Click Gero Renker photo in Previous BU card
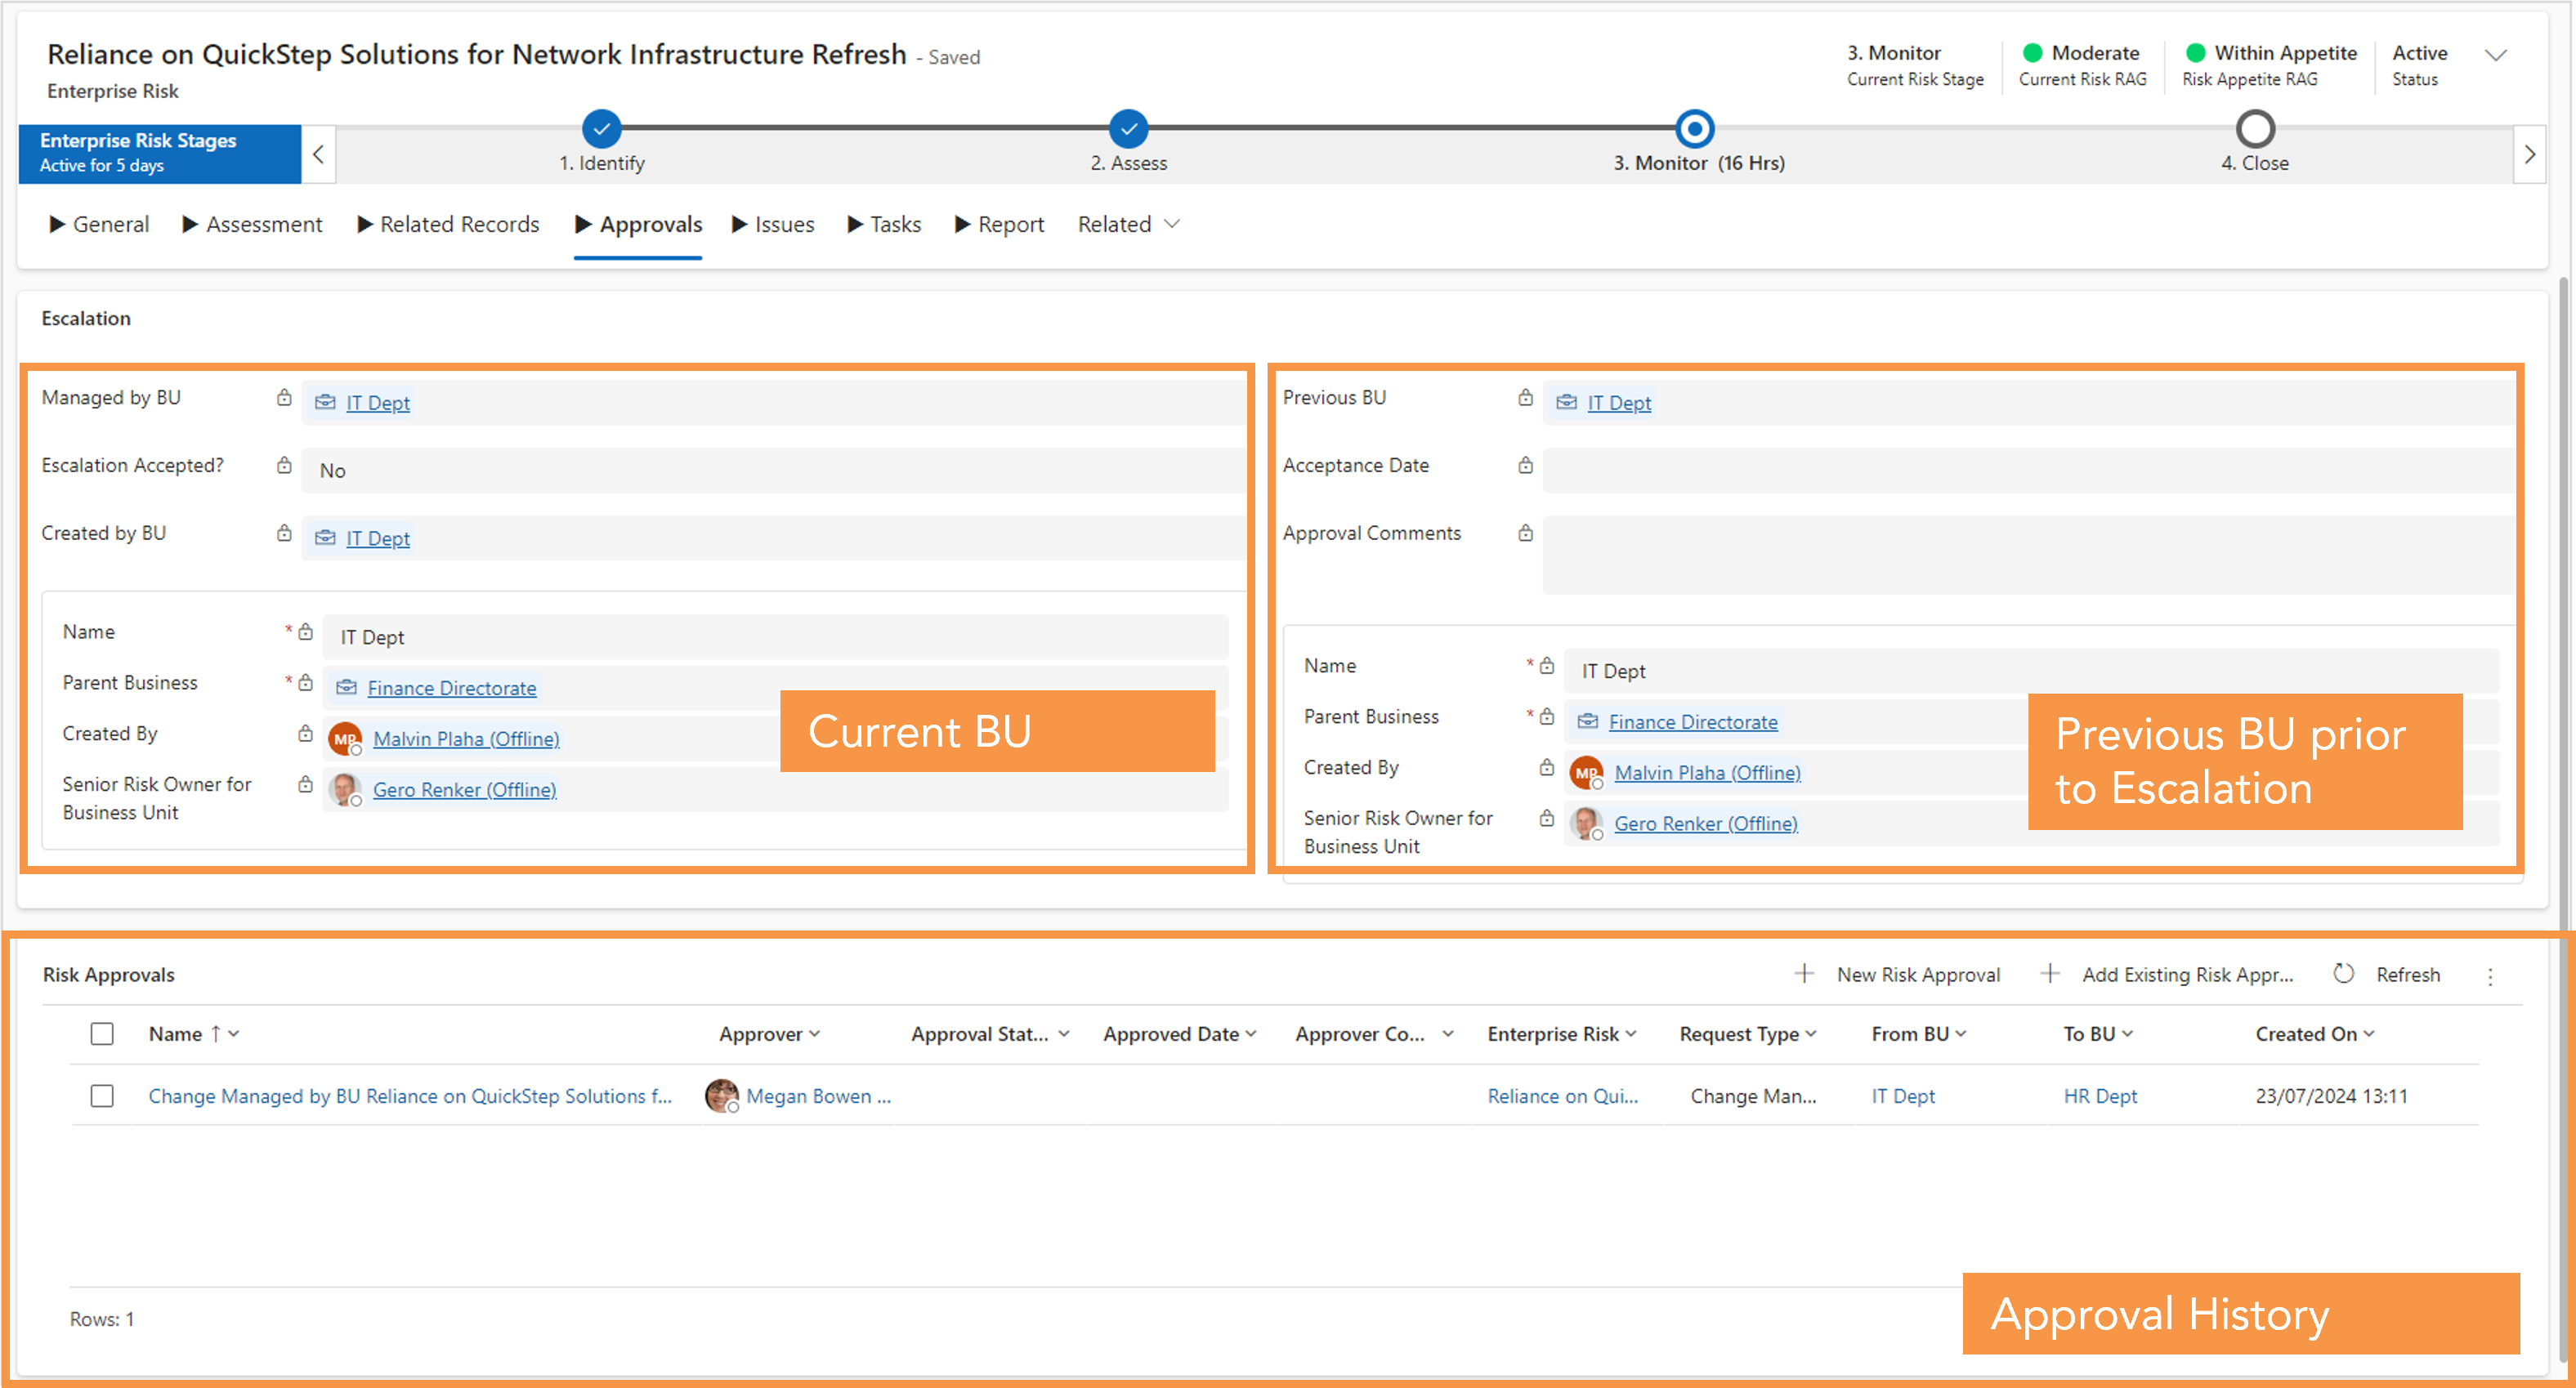This screenshot has height=1388, width=2576. (x=1586, y=824)
